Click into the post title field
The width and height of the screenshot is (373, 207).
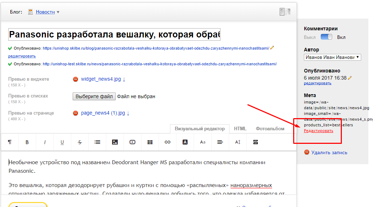pos(114,35)
